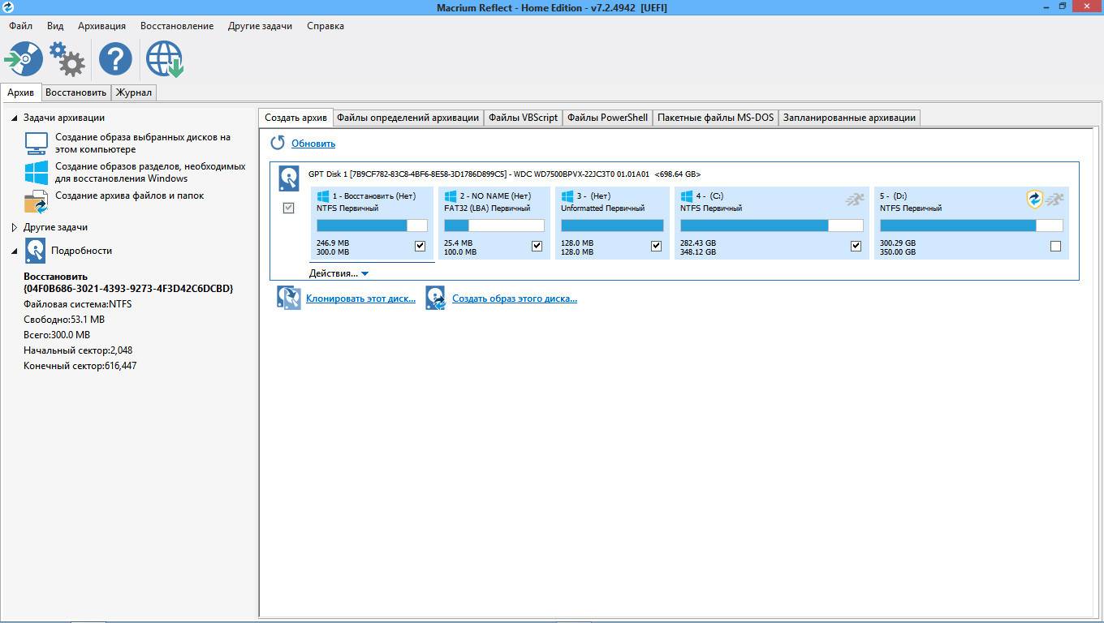1104x623 pixels.
Task: Click the Windows flag icon on partition 3
Action: coord(567,196)
